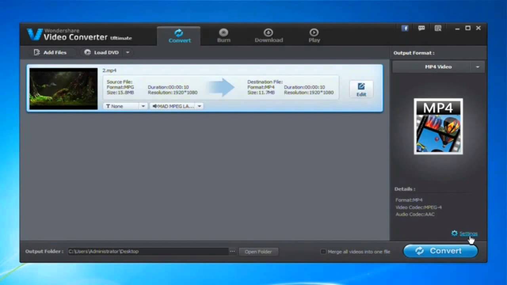
Task: Click the Load DVD button
Action: 102,52
